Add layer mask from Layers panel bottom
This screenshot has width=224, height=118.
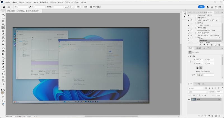(206, 116)
